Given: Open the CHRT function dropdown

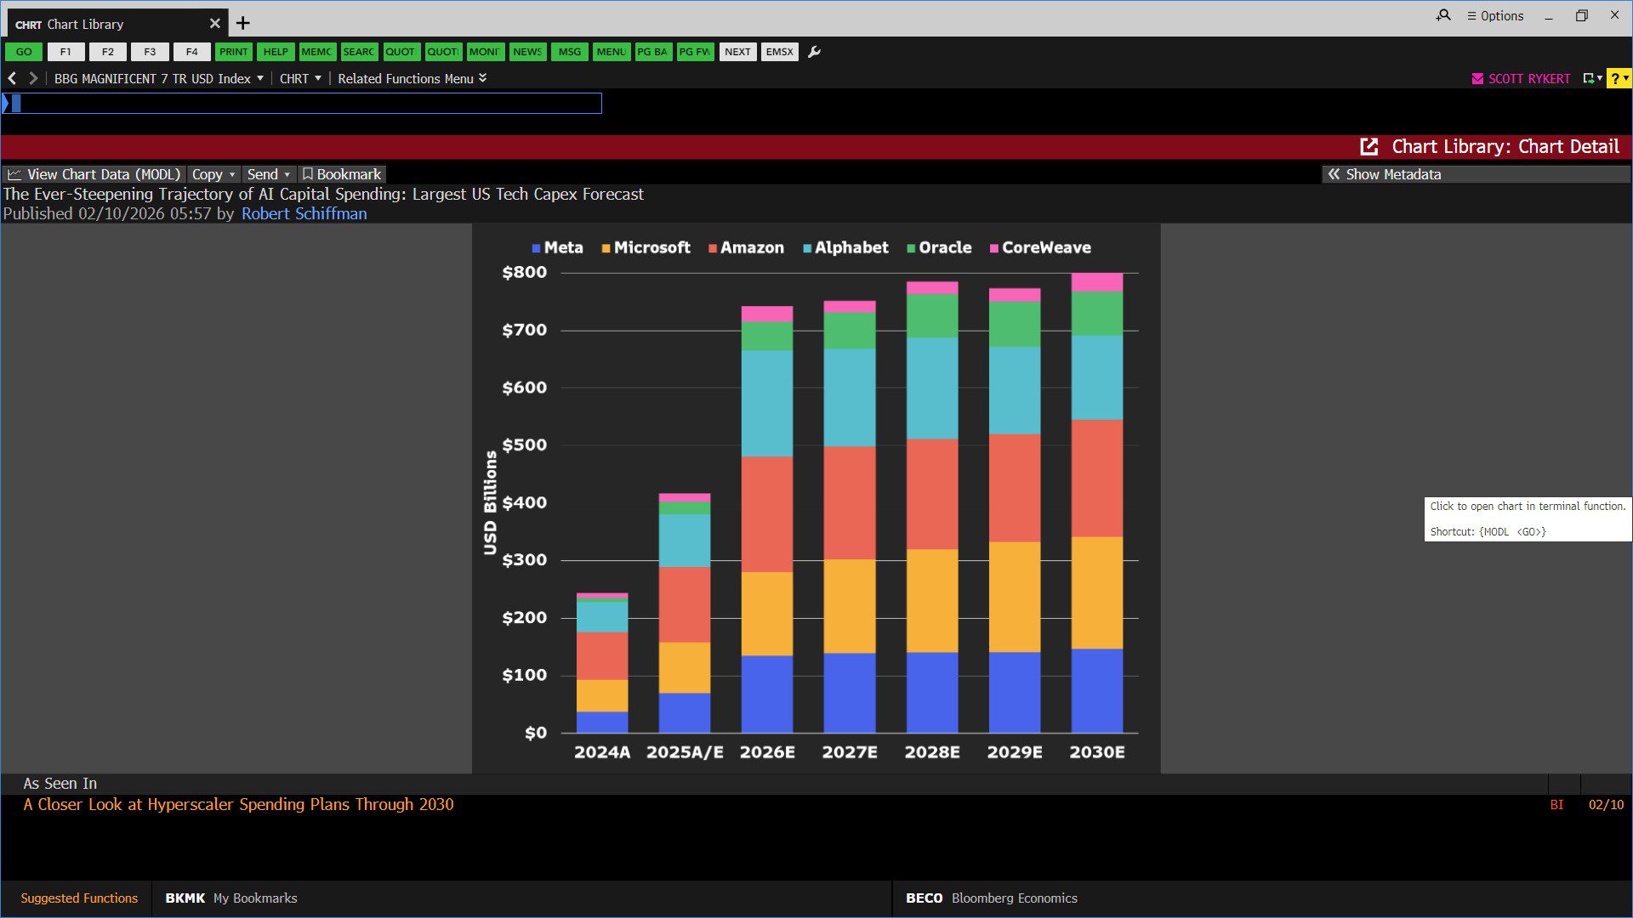Looking at the screenshot, I should point(300,78).
